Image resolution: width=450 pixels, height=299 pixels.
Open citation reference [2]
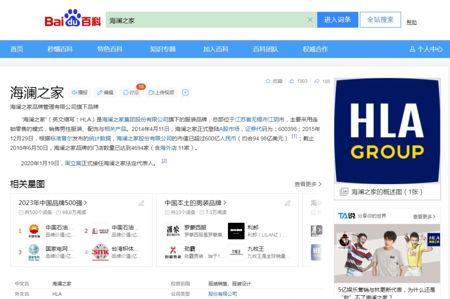pyautogui.click(x=164, y=161)
